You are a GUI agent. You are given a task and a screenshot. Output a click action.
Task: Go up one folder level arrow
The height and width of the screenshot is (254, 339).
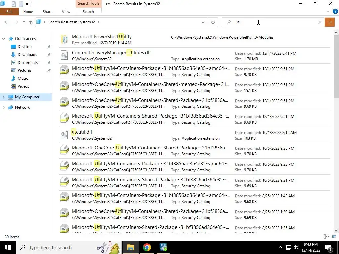tap(31, 22)
